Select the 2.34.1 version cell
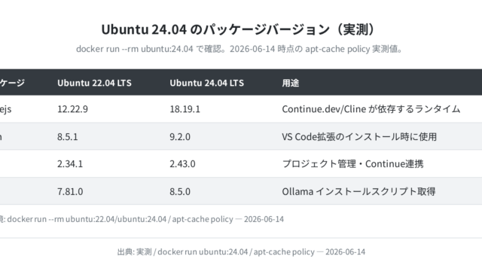482x271 pixels. point(70,164)
